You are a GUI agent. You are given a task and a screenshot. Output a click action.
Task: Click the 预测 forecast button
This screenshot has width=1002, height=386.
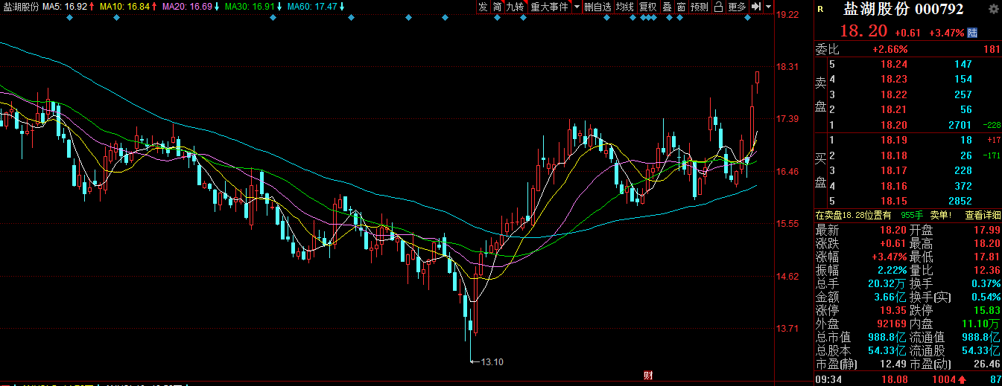(x=699, y=7)
